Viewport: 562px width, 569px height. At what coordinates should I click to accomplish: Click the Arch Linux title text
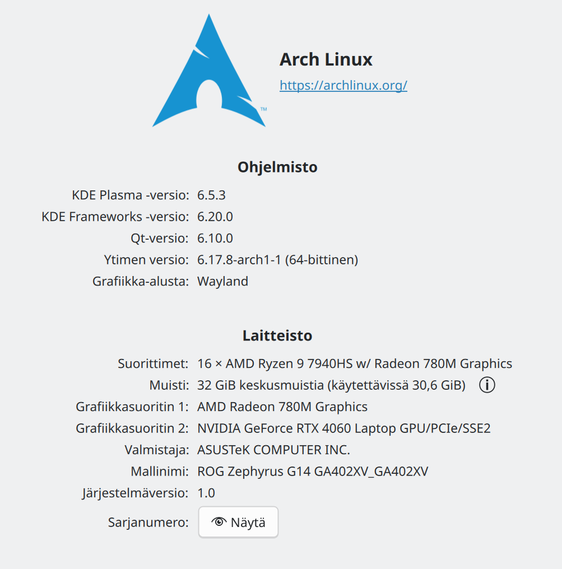coord(326,59)
